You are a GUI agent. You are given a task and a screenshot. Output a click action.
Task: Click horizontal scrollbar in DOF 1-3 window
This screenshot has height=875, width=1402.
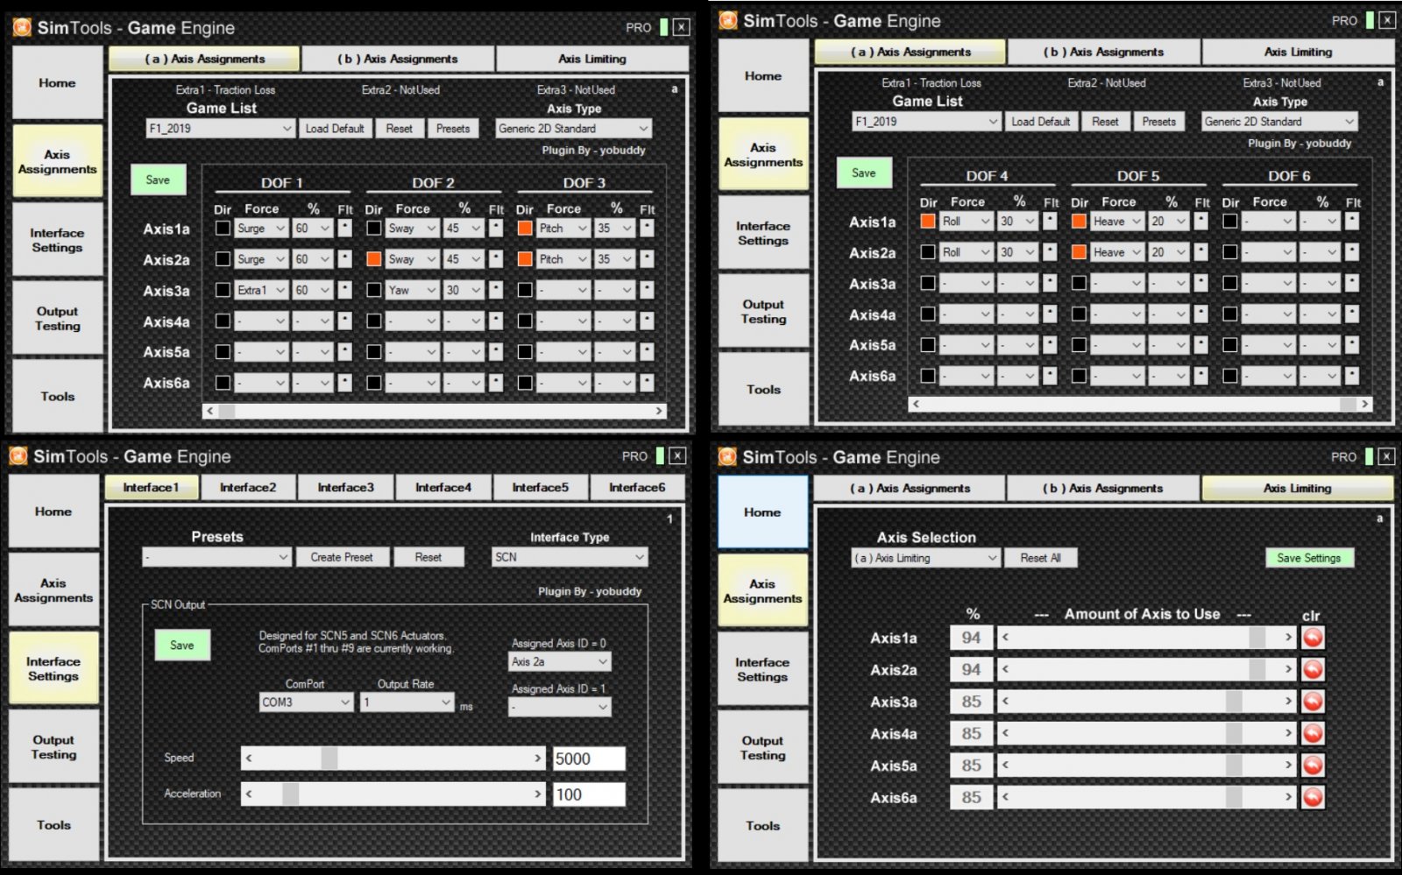click(435, 411)
